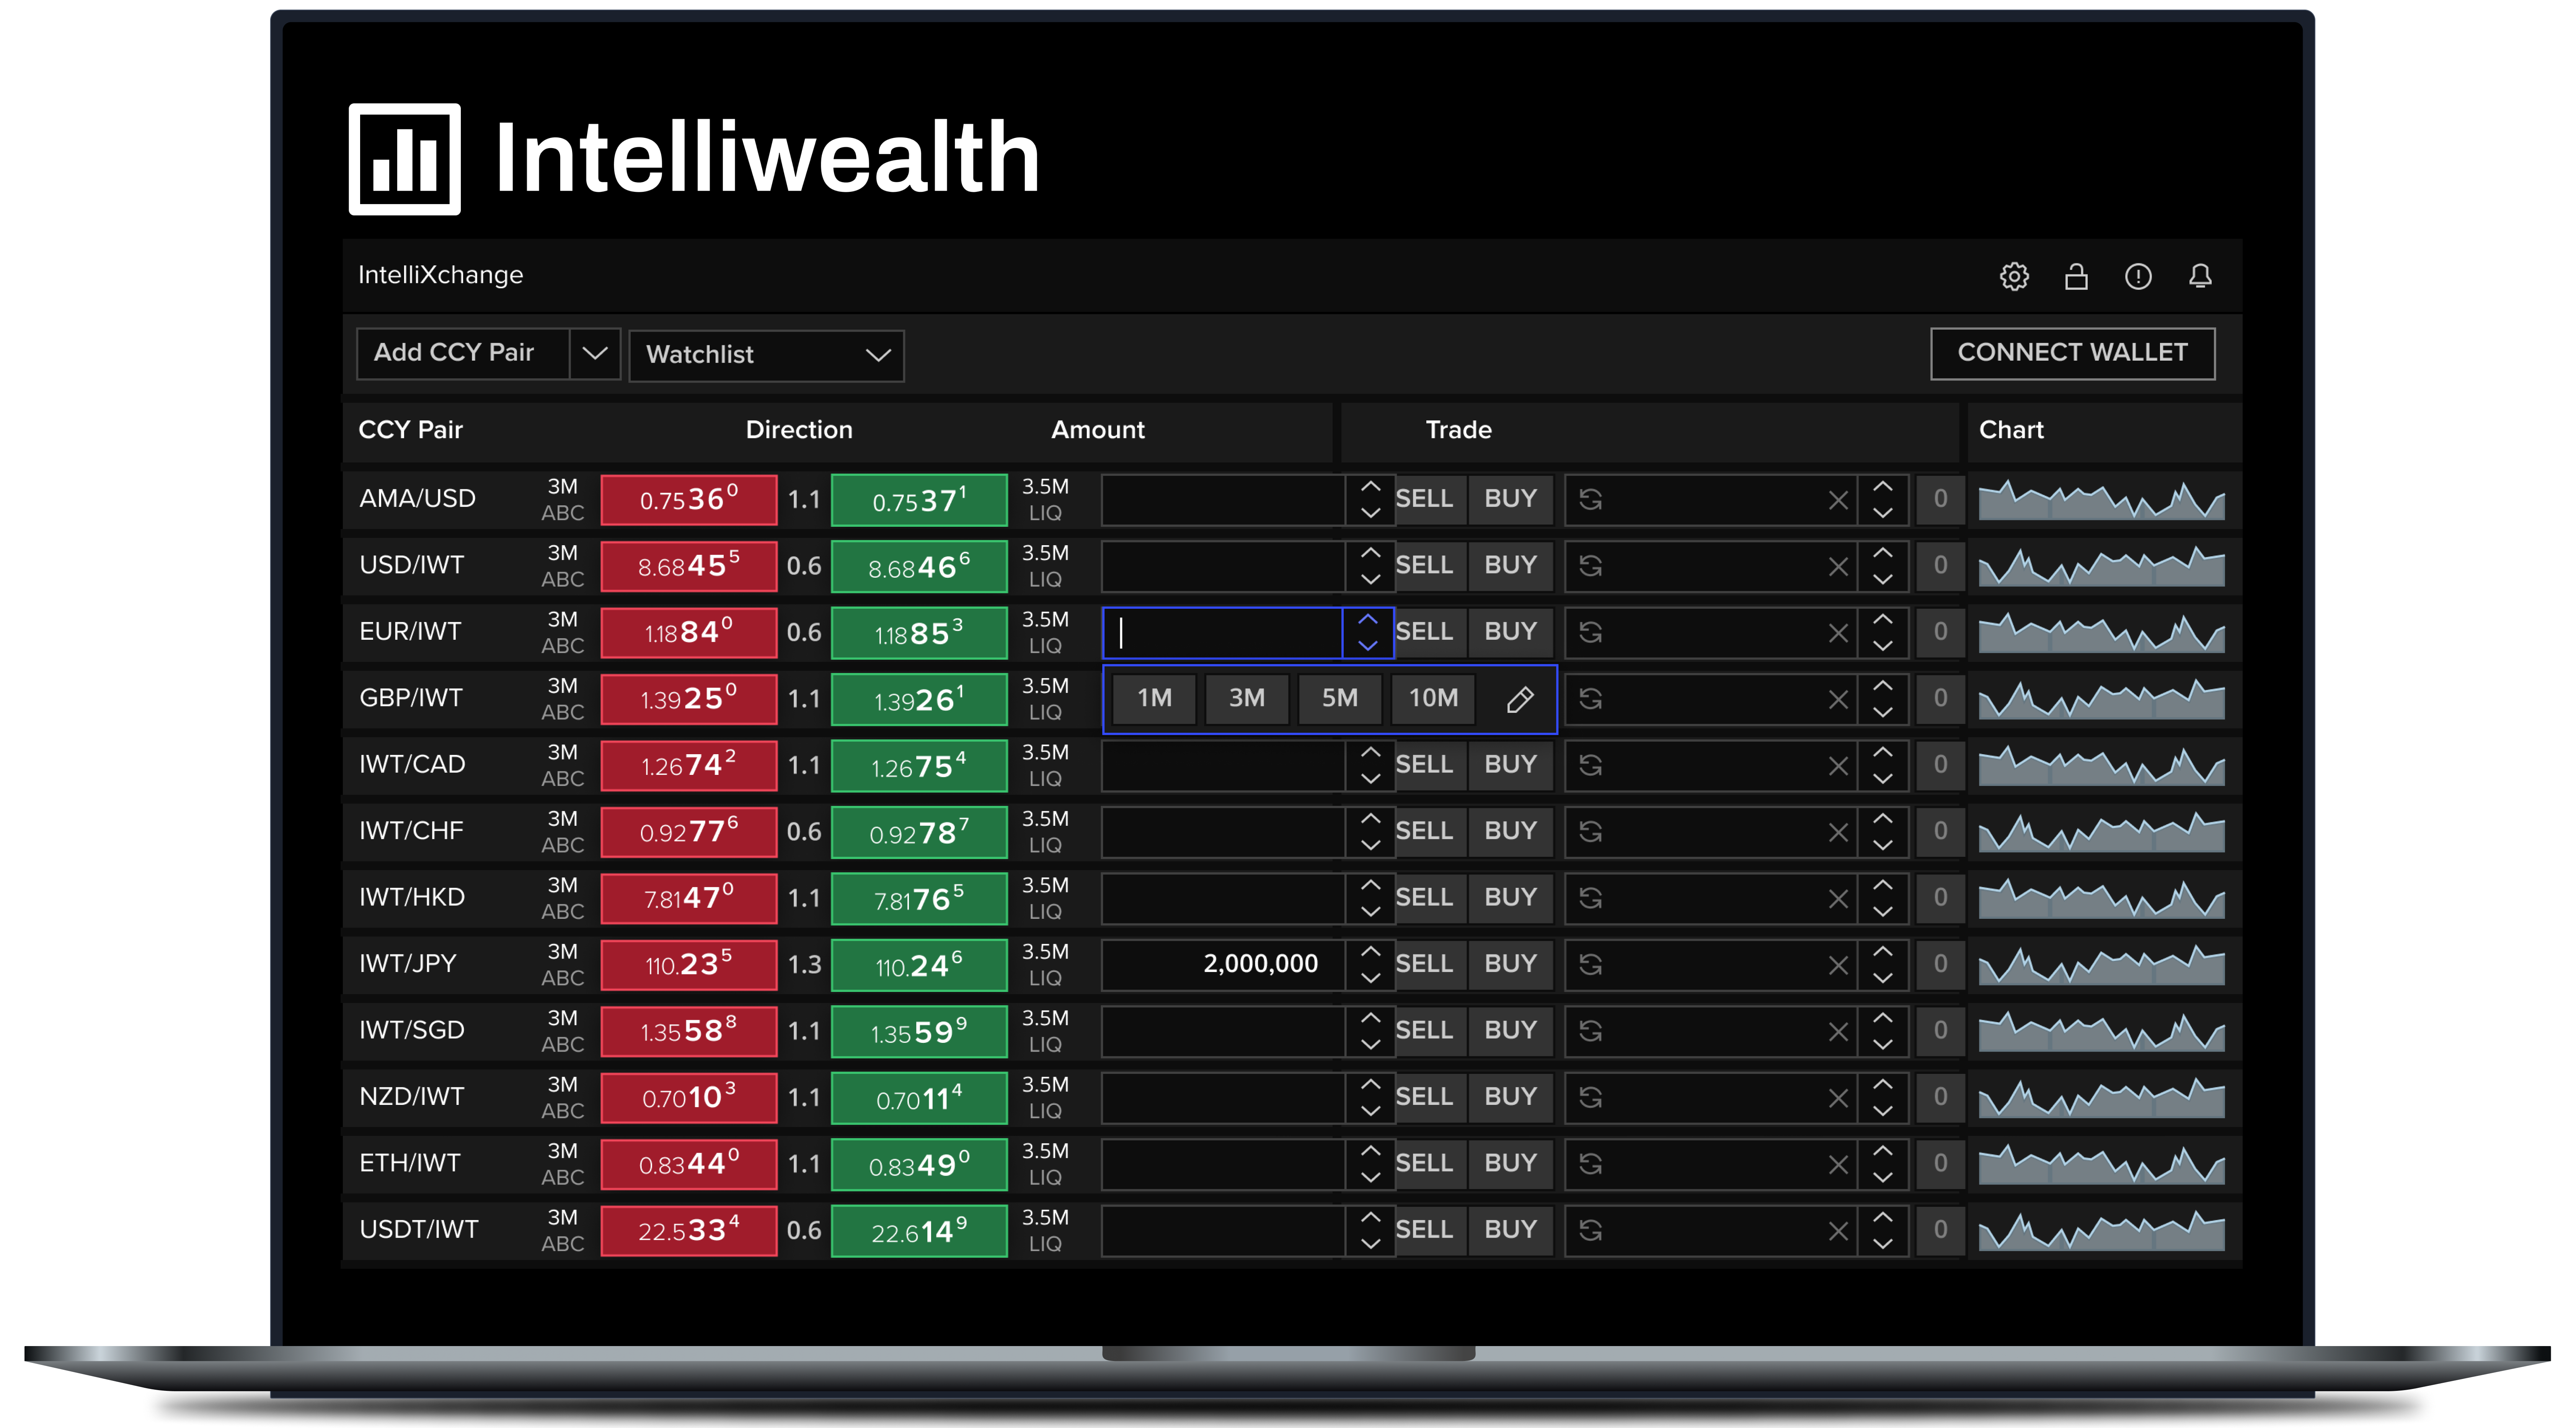Click the Chart column header
2576x1428 pixels.
(x=2011, y=430)
